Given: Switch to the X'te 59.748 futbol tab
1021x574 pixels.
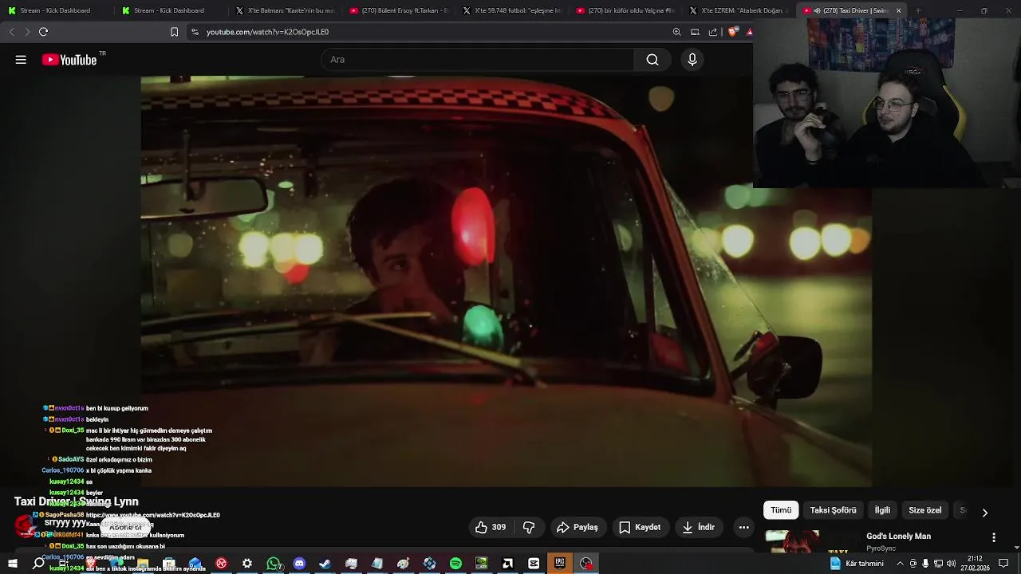Looking at the screenshot, I should coord(512,10).
